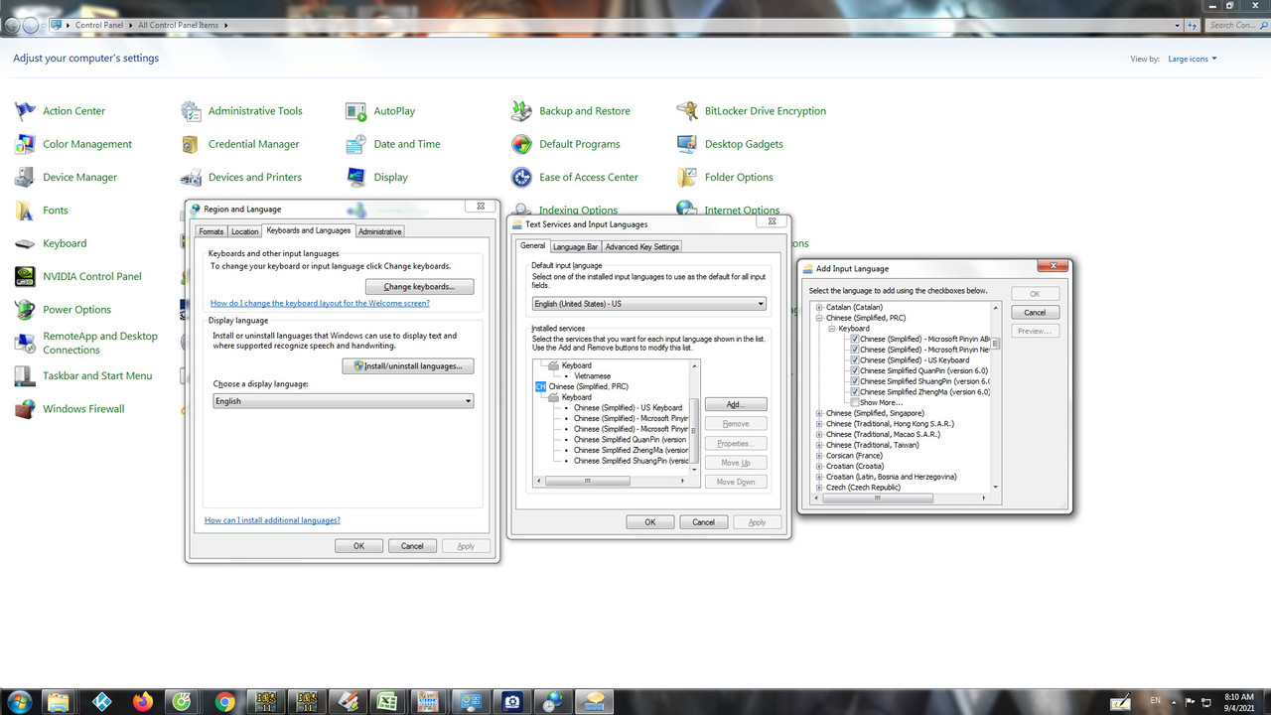Screen dimensions: 1271x715
Task: Expand Corsican (France) node
Action: [819, 456]
